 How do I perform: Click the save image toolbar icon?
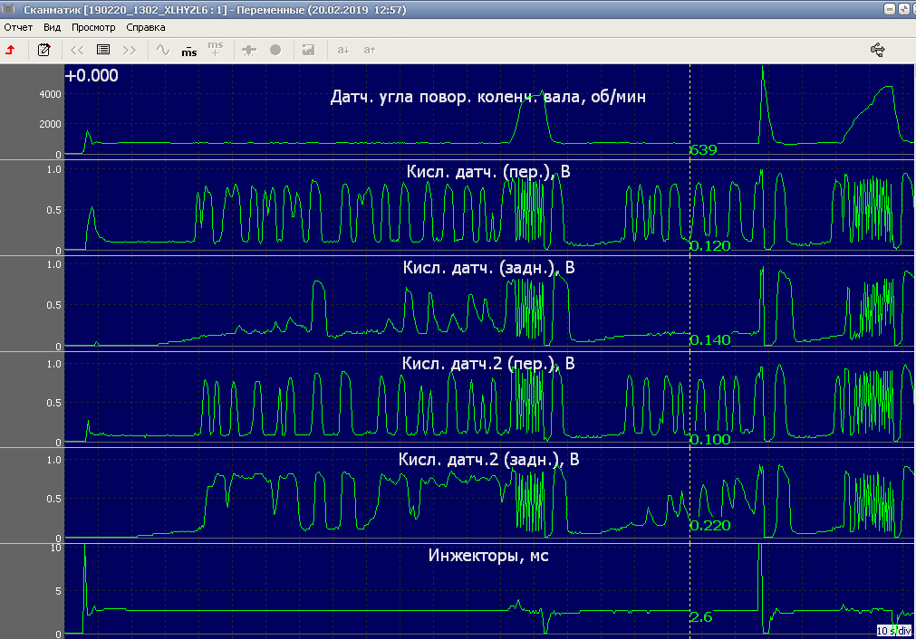(308, 50)
